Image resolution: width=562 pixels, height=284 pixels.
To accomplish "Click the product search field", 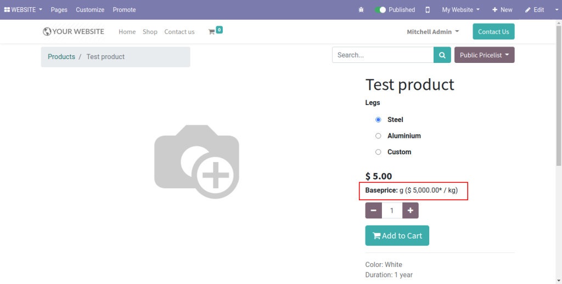I will click(x=383, y=55).
